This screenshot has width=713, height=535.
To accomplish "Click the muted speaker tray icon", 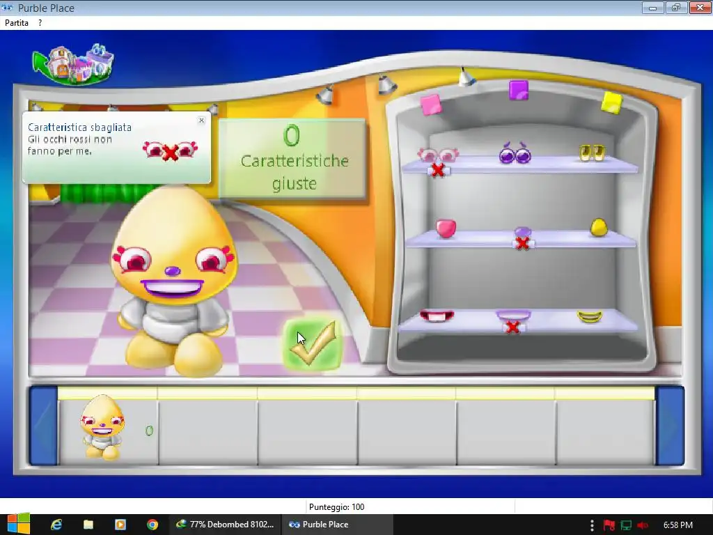I will (x=643, y=525).
